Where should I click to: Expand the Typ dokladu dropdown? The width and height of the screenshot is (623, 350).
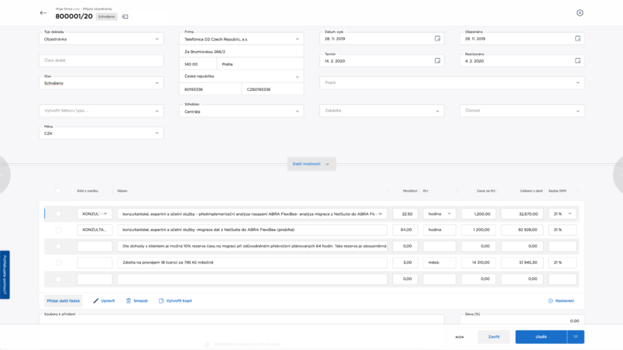(x=101, y=39)
